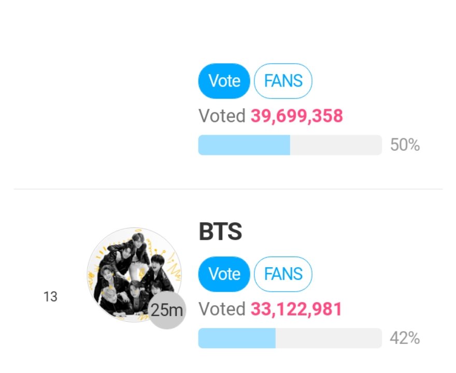Select the BTS name heading

pyautogui.click(x=220, y=232)
